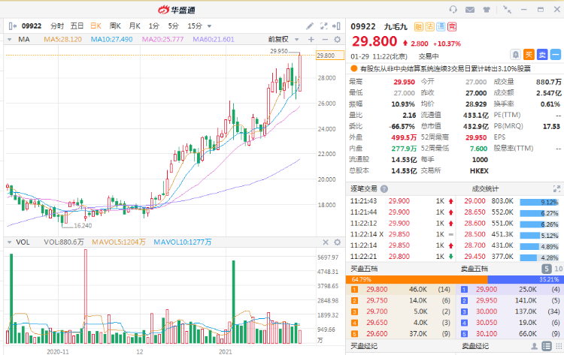The image size is (564, 355).
Task: Toggle order book depth to 5 levels
Action: coord(547,269)
